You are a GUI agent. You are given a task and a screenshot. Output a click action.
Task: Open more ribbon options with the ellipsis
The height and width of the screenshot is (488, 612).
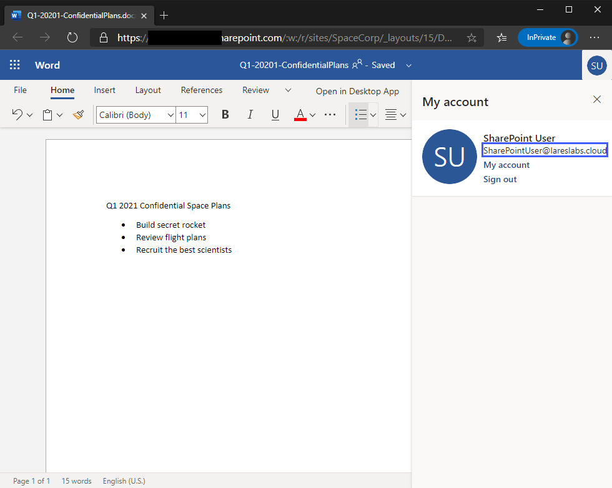[x=330, y=114]
